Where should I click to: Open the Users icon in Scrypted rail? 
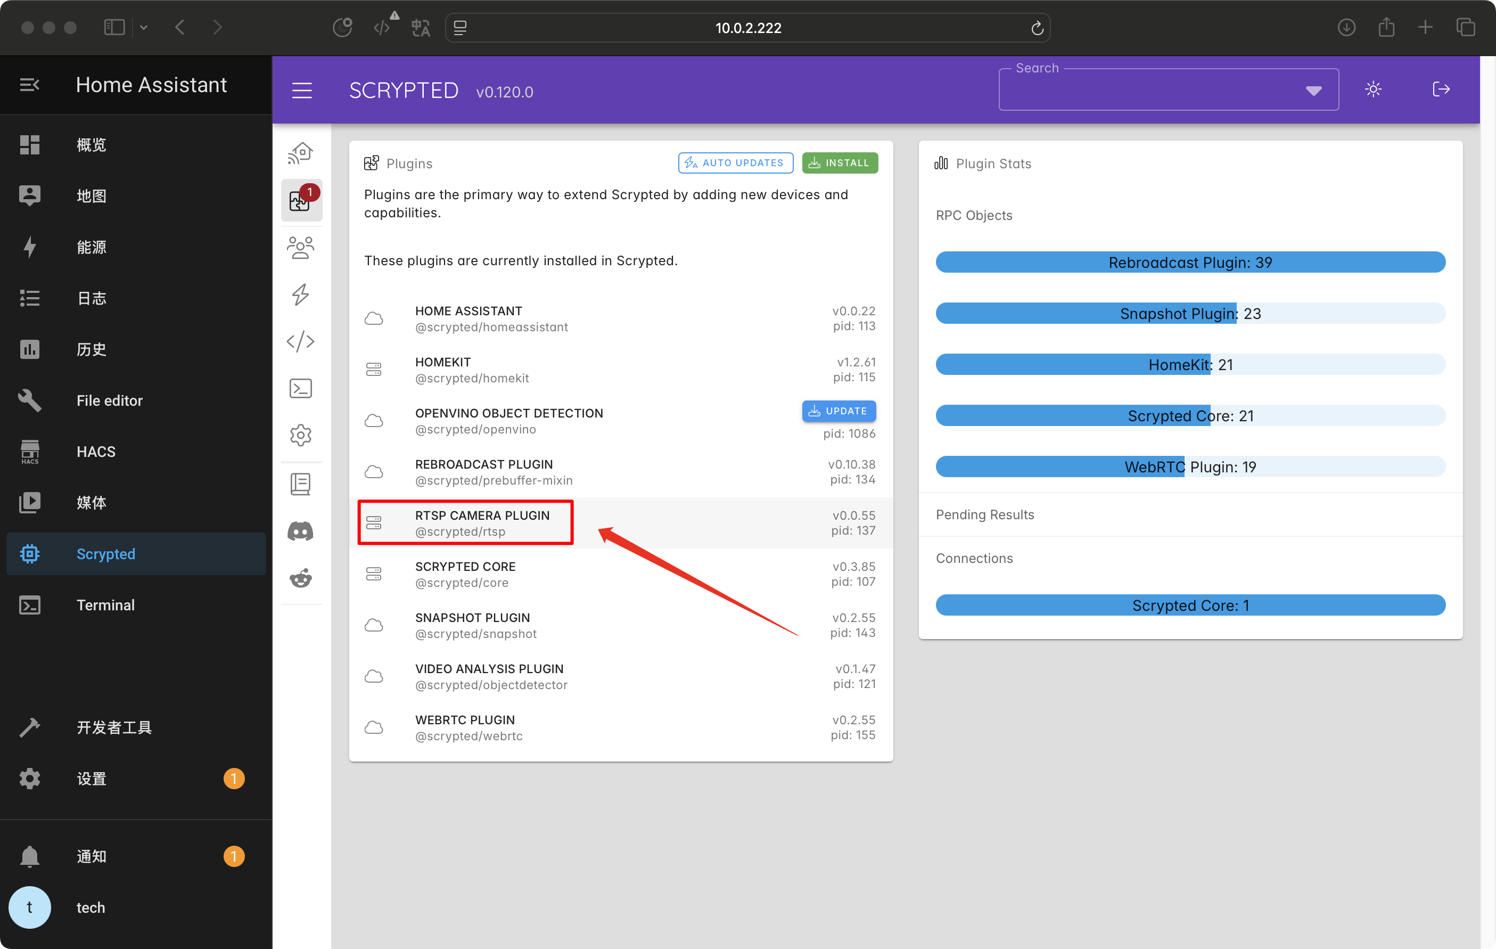[301, 247]
